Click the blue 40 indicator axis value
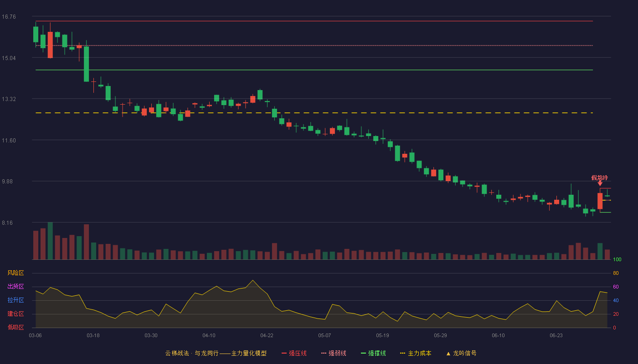This screenshot has height=364, width=638. click(616, 300)
